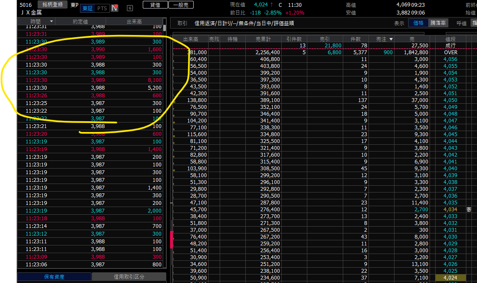Click the red N news icon
The image size is (477, 283).
[115, 8]
